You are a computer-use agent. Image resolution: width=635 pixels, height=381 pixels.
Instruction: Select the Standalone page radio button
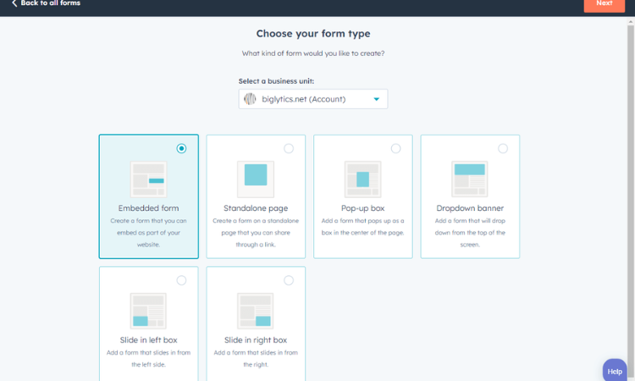[x=289, y=149]
